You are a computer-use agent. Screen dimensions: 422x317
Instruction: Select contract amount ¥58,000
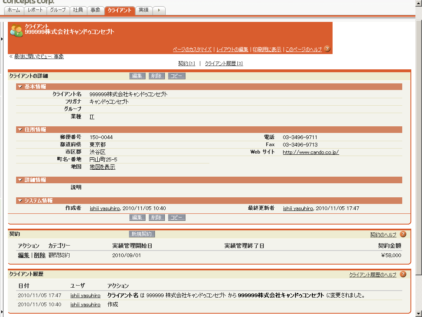[x=391, y=255]
